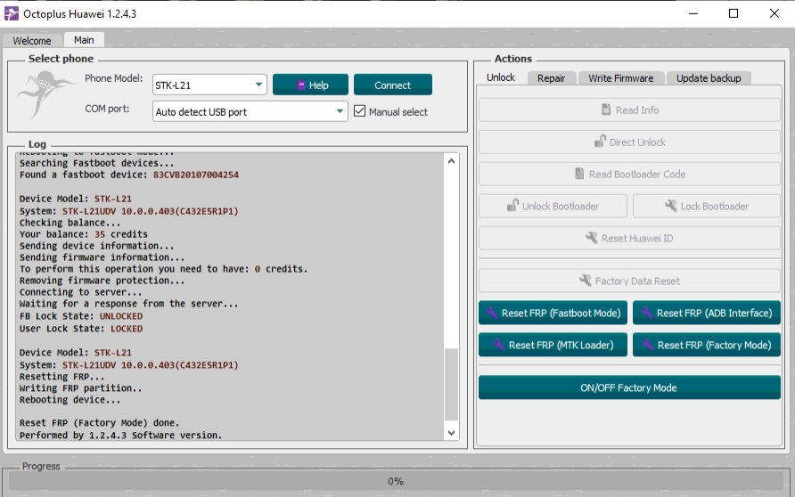
Task: Maximize the Octoplus Huawei window
Action: (734, 13)
